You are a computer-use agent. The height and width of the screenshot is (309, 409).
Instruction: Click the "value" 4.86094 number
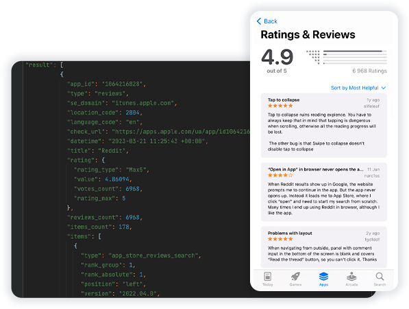coord(117,179)
